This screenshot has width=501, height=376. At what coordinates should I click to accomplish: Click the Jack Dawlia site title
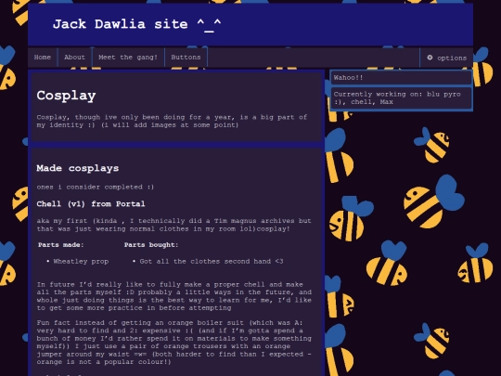tap(136, 24)
